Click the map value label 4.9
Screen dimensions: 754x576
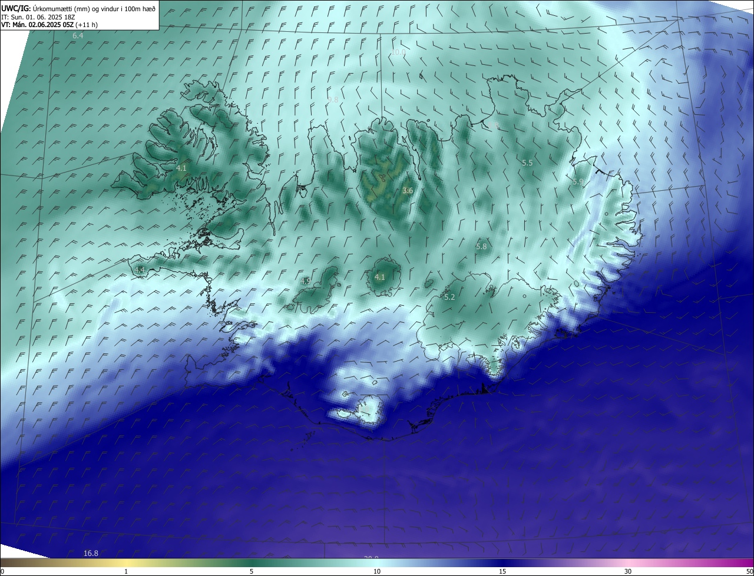click(x=305, y=281)
